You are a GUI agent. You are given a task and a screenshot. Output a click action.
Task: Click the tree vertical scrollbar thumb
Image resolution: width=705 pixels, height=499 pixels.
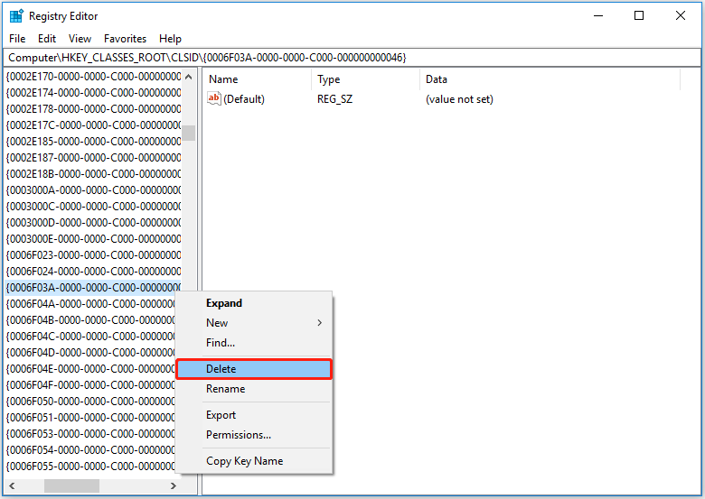(189, 133)
